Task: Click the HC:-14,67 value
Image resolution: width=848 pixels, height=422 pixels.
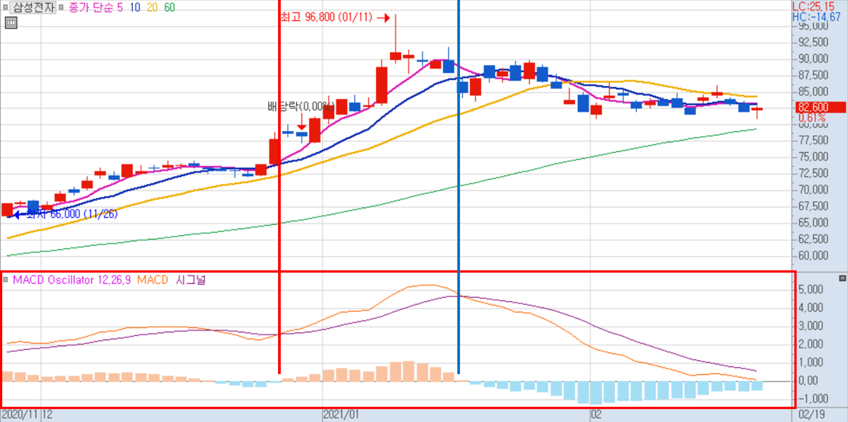Action: [816, 17]
